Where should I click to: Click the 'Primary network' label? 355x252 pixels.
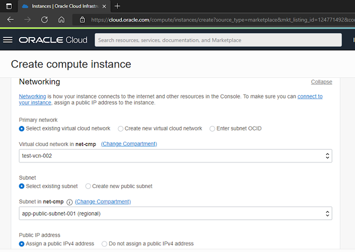click(38, 120)
